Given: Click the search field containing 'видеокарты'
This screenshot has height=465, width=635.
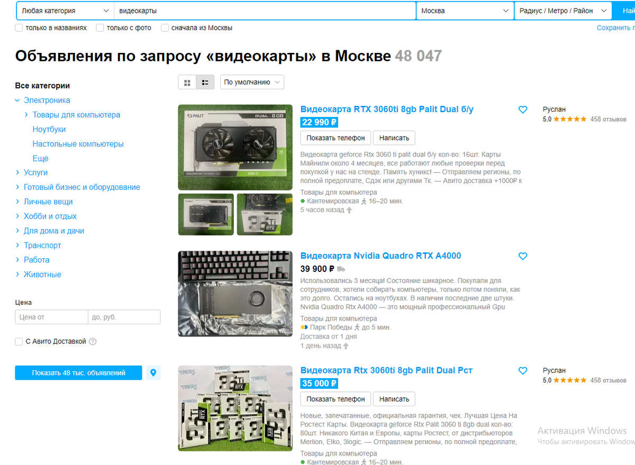Looking at the screenshot, I should coord(265,11).
